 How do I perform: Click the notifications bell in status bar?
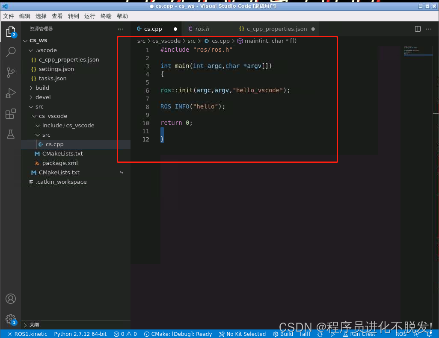(429, 334)
